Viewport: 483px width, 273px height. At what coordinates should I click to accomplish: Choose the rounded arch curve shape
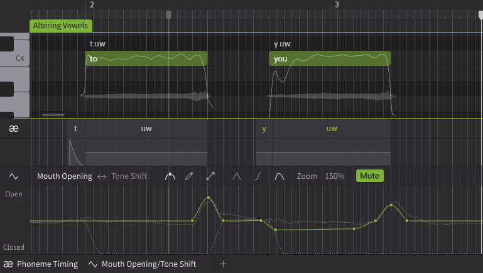pos(279,176)
